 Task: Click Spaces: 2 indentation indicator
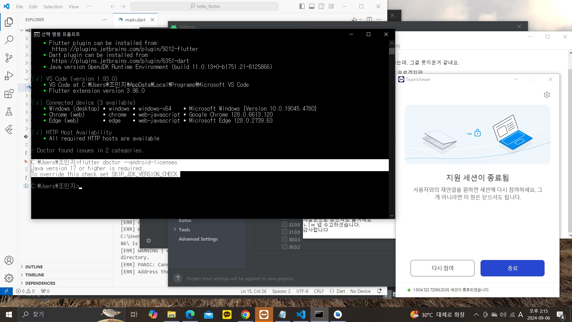coord(281,291)
